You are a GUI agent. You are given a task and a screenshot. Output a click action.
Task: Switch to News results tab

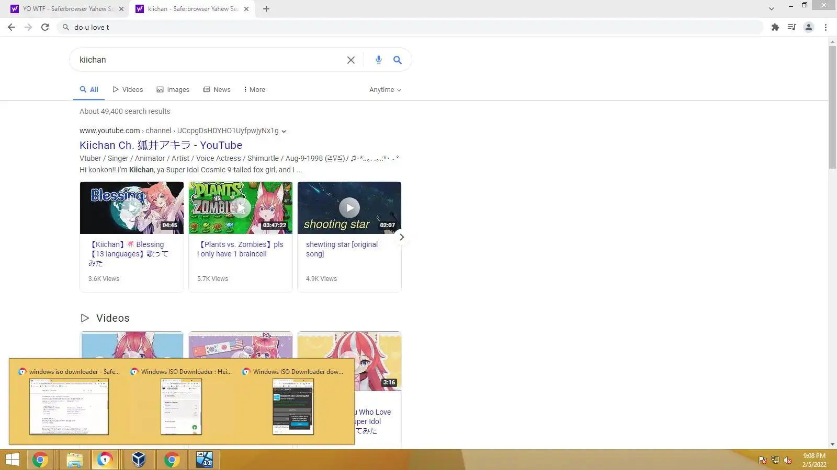(x=217, y=90)
